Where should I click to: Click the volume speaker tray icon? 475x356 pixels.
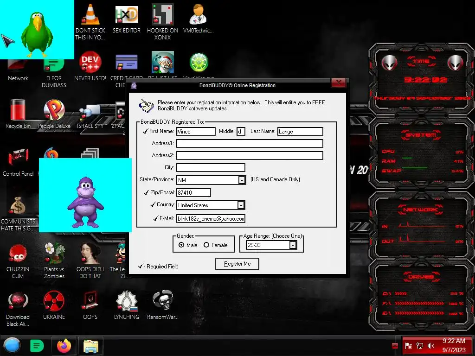[431, 346]
